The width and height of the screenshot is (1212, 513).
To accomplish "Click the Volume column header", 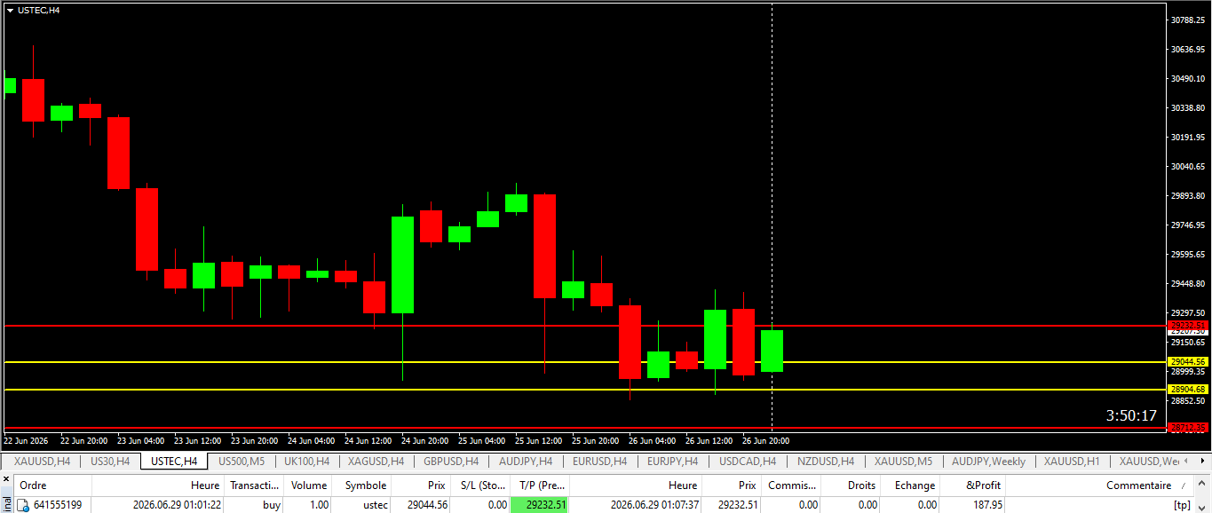I will (309, 485).
